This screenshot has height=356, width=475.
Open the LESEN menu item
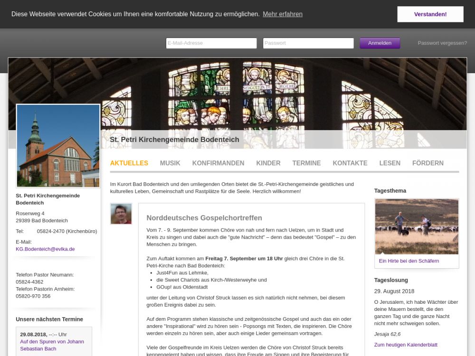(x=389, y=163)
